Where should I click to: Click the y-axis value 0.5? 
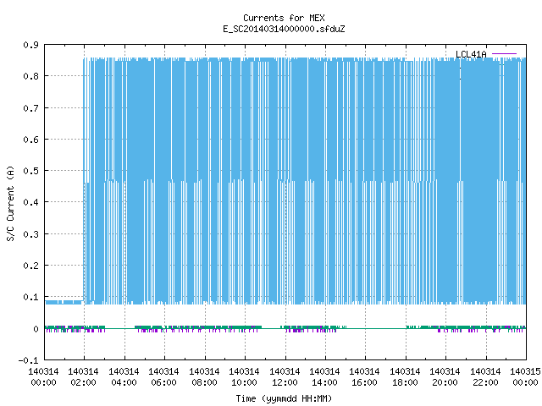click(31, 171)
